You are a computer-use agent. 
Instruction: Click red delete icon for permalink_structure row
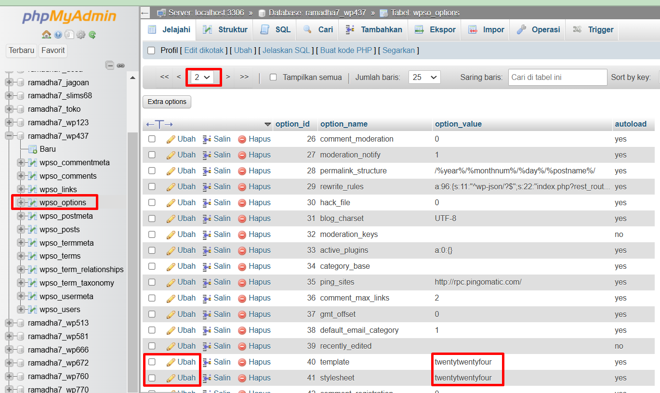(x=242, y=171)
